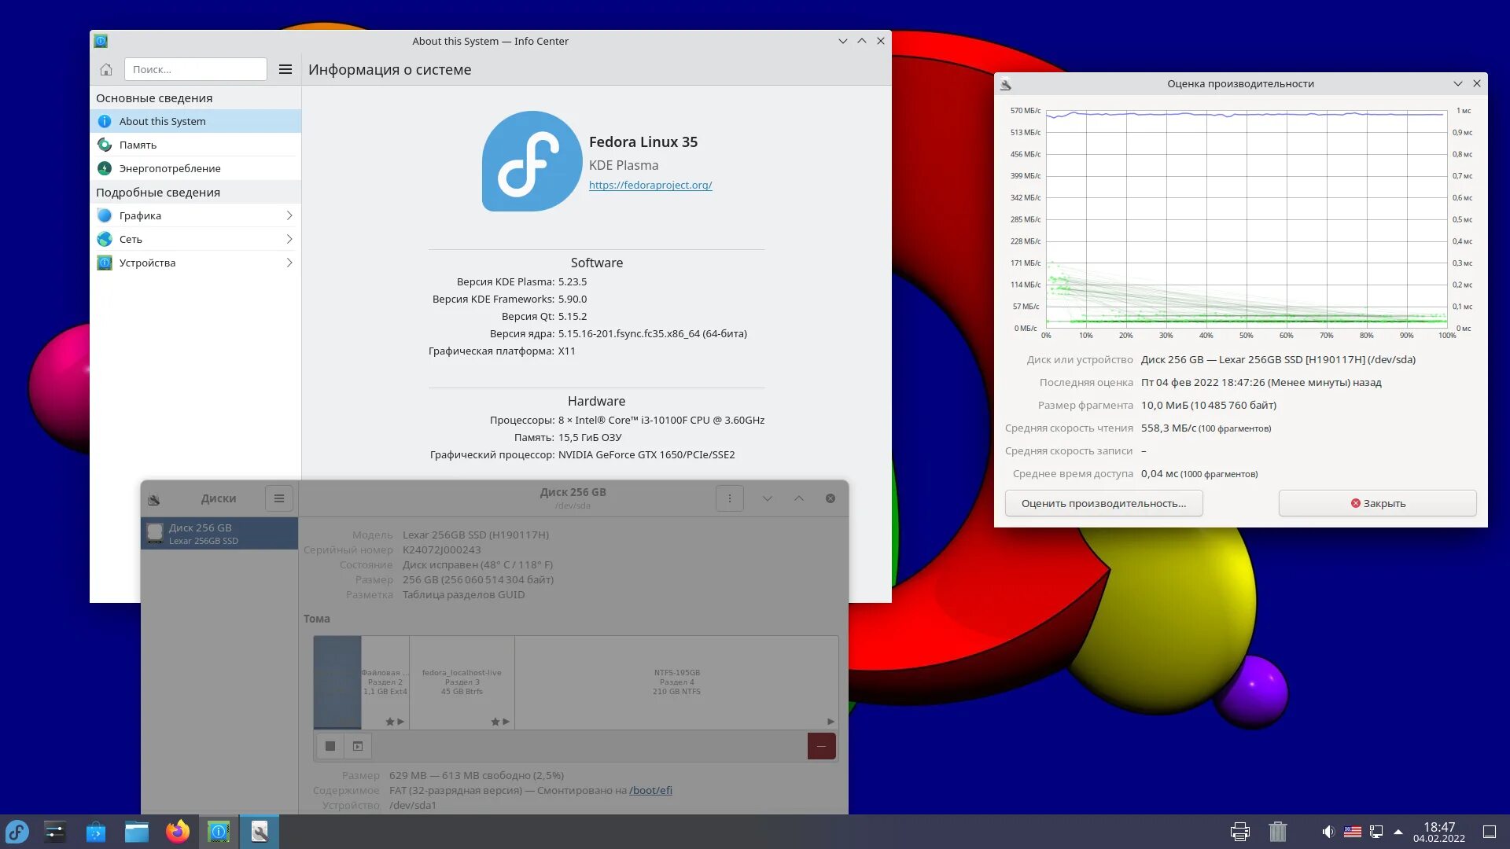Select Раздел 2 1,1 GB Ext4 partition
This screenshot has height=849, width=1510.
(385, 682)
